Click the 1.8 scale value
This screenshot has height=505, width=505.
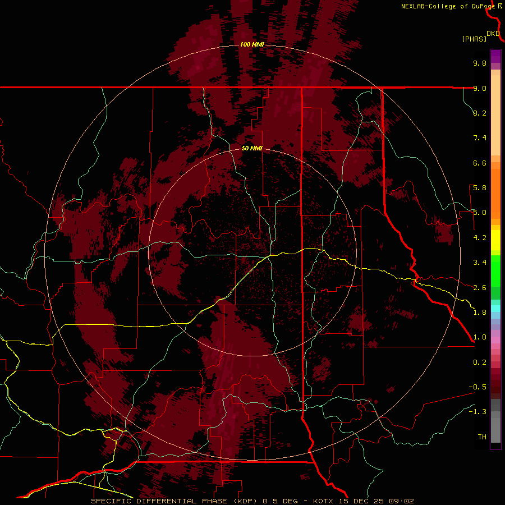(x=480, y=313)
